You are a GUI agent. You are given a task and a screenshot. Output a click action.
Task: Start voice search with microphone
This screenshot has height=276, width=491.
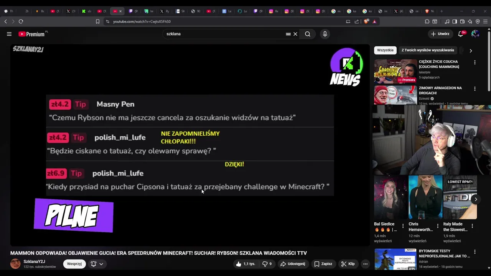pyautogui.click(x=325, y=34)
